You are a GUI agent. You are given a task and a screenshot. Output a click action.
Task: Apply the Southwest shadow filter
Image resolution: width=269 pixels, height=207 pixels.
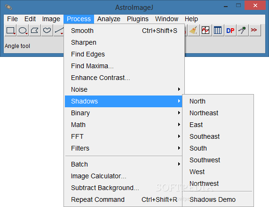pos(218,160)
